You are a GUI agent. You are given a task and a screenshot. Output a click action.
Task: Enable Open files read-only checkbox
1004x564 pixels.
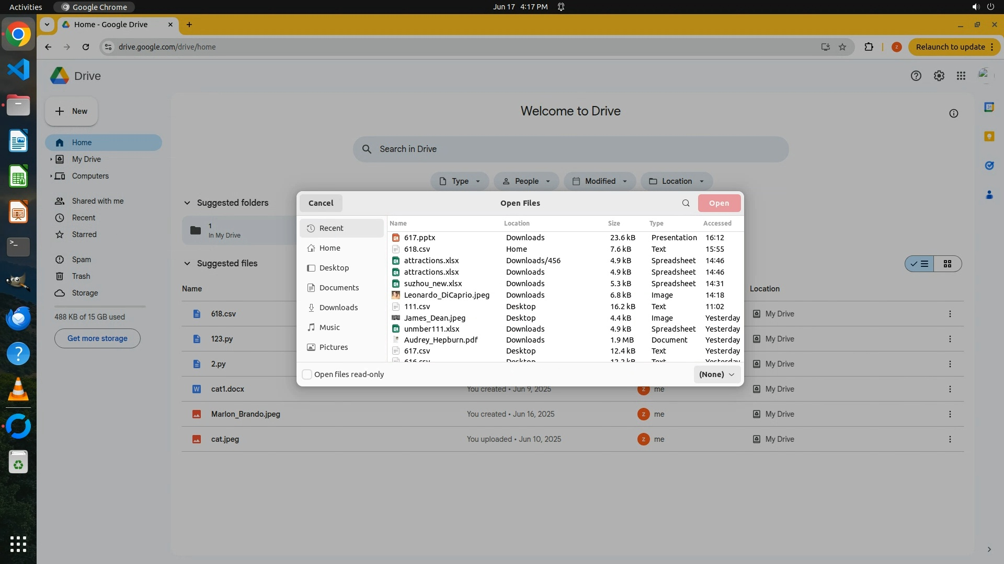tap(307, 374)
